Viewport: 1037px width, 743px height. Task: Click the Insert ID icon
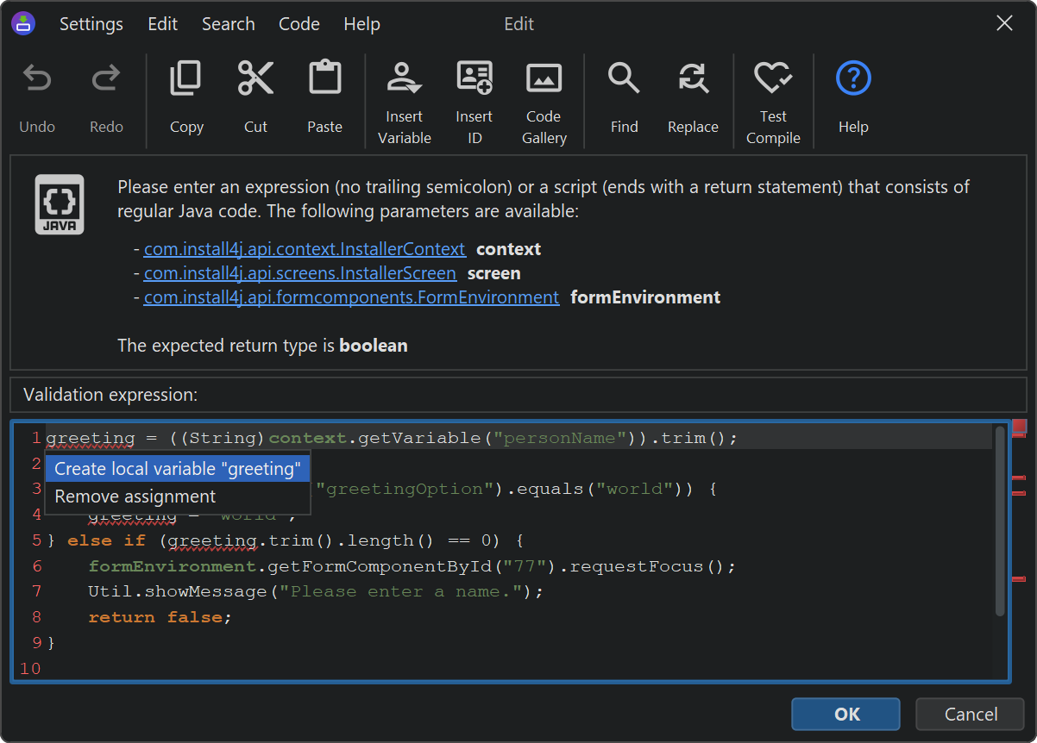[474, 79]
